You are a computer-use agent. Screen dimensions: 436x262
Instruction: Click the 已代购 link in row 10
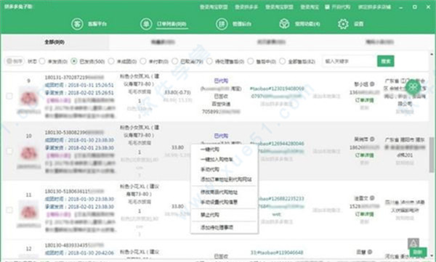pos(221,136)
